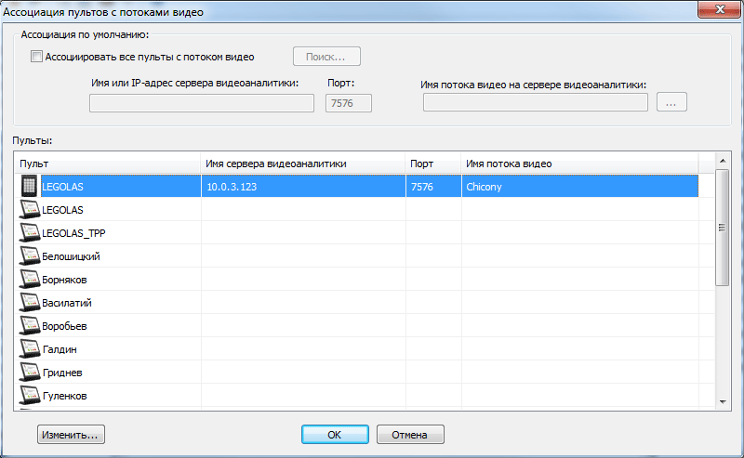Enable associating all consoles with video stream
This screenshot has height=458, width=744.
pyautogui.click(x=37, y=57)
